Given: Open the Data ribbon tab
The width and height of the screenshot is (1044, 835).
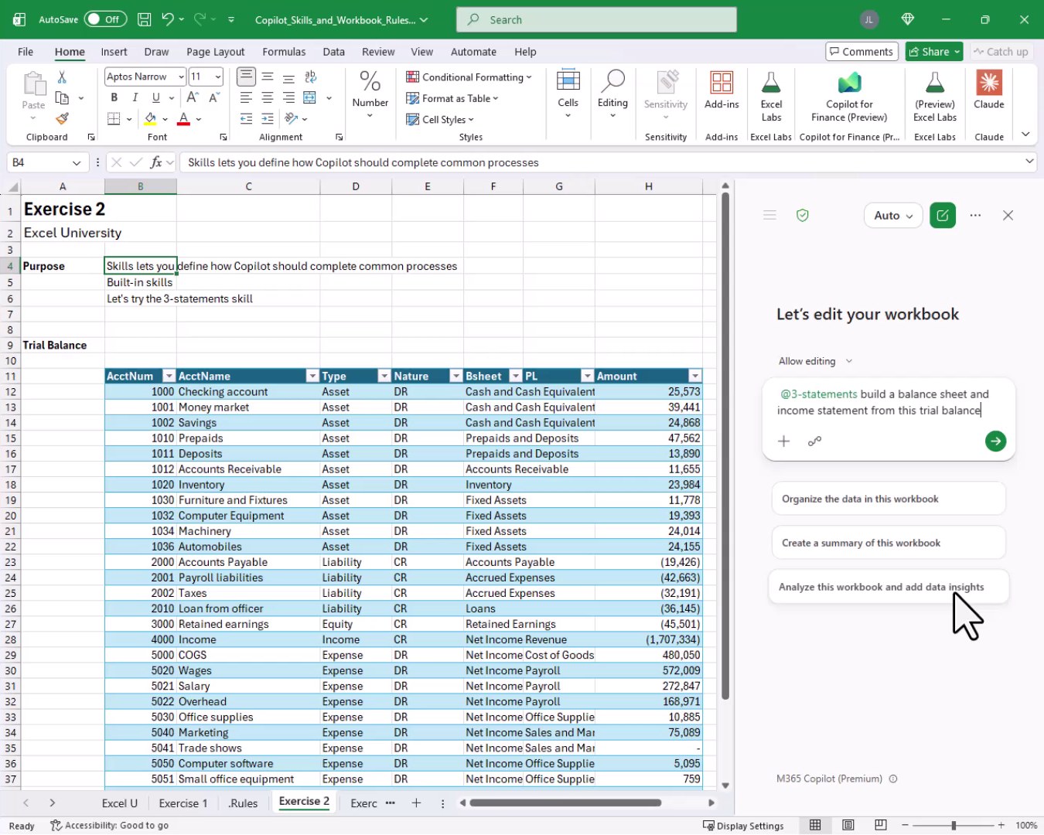Looking at the screenshot, I should [333, 52].
